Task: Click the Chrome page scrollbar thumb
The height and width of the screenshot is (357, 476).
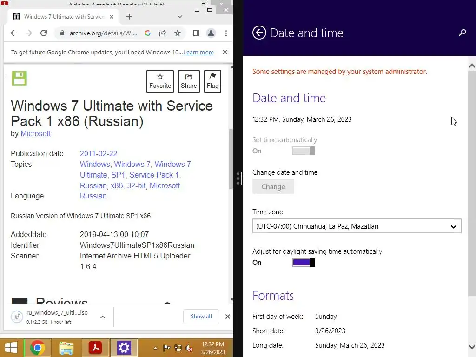Action: 231,159
